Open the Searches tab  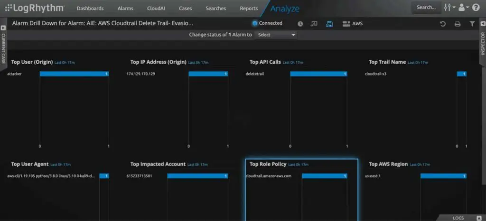(216, 9)
